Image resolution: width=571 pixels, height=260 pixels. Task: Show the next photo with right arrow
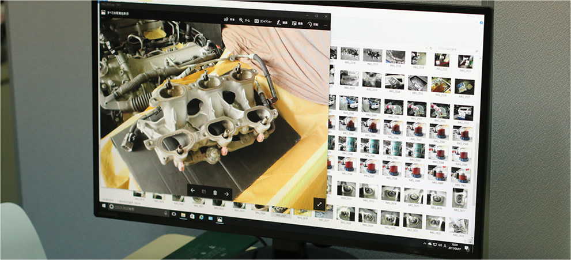(226, 194)
